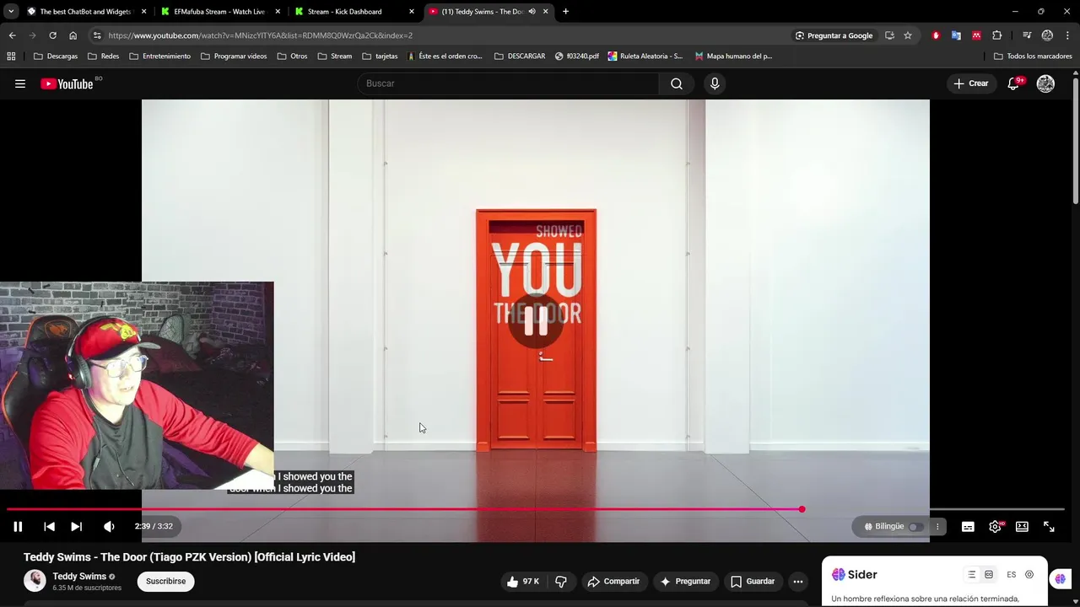Click the YouTube URL address bar
This screenshot has width=1080, height=607.
[x=439, y=35]
